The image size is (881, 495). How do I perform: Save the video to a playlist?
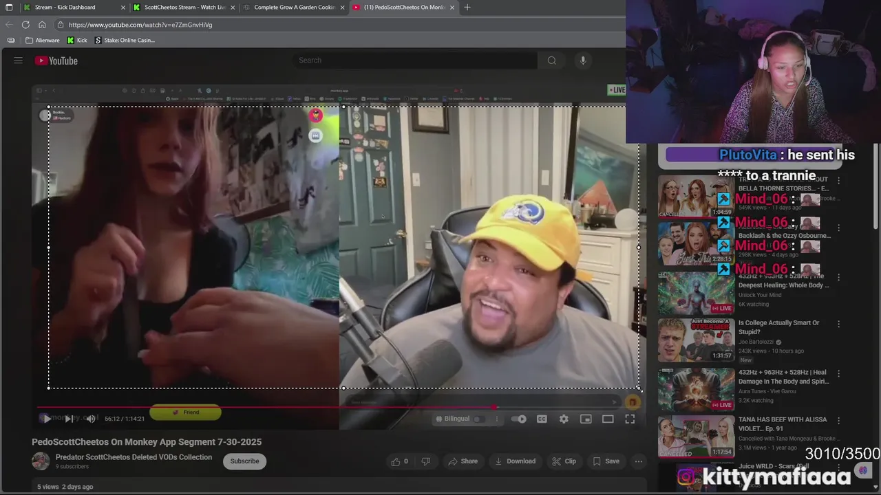606,461
